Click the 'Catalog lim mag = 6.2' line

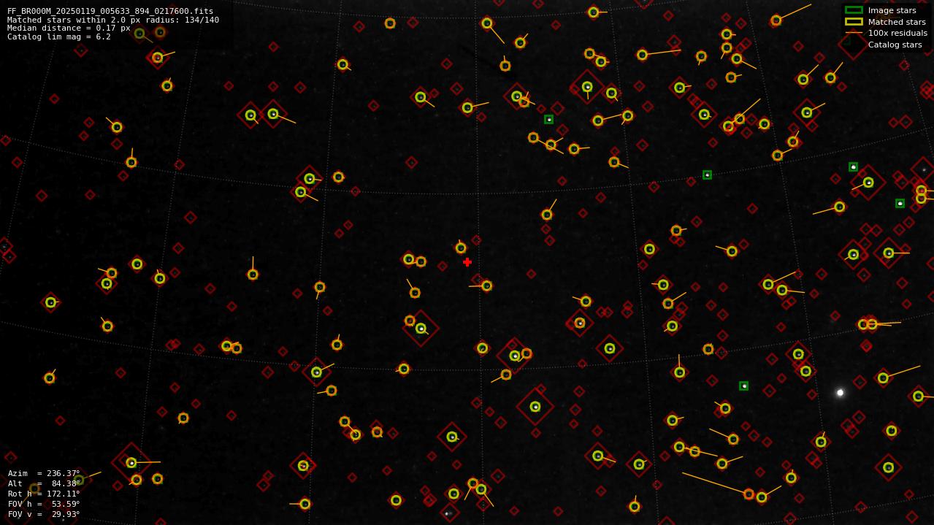click(59, 37)
